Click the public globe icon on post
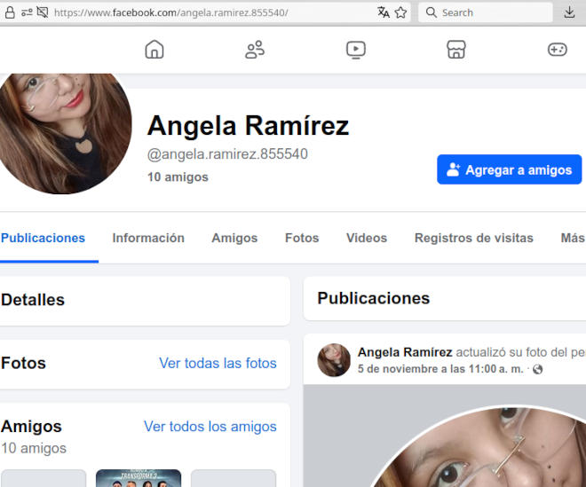 click(537, 369)
